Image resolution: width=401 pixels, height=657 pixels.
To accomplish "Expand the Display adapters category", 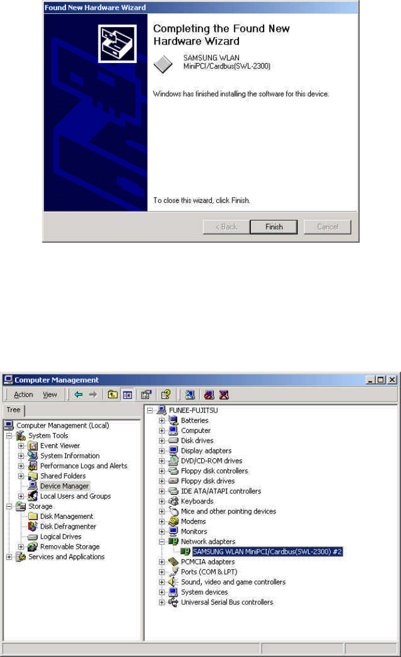I will click(x=161, y=451).
